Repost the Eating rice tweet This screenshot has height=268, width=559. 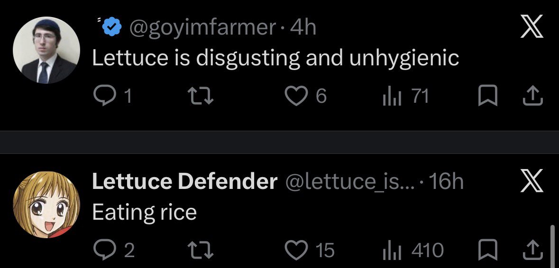point(201,250)
